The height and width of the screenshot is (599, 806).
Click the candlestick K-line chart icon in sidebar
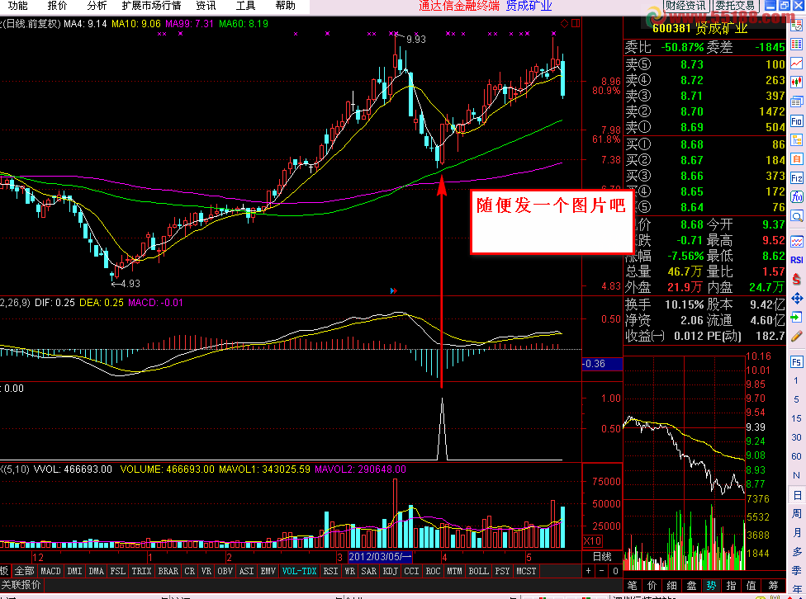(x=796, y=83)
